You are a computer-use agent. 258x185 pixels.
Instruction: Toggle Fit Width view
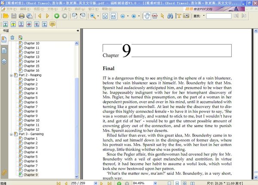[113, 16]
